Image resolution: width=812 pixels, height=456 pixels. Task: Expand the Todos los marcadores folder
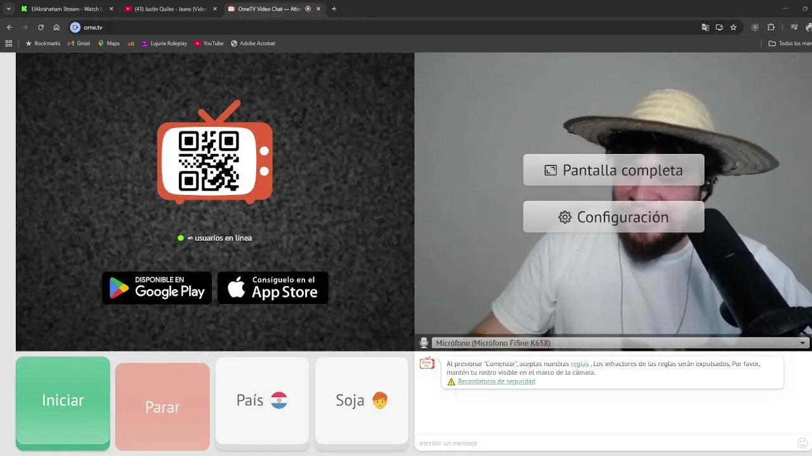click(x=790, y=43)
